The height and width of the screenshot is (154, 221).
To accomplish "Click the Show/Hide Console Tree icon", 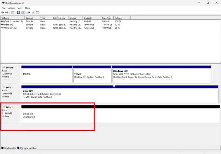I will [13, 13].
